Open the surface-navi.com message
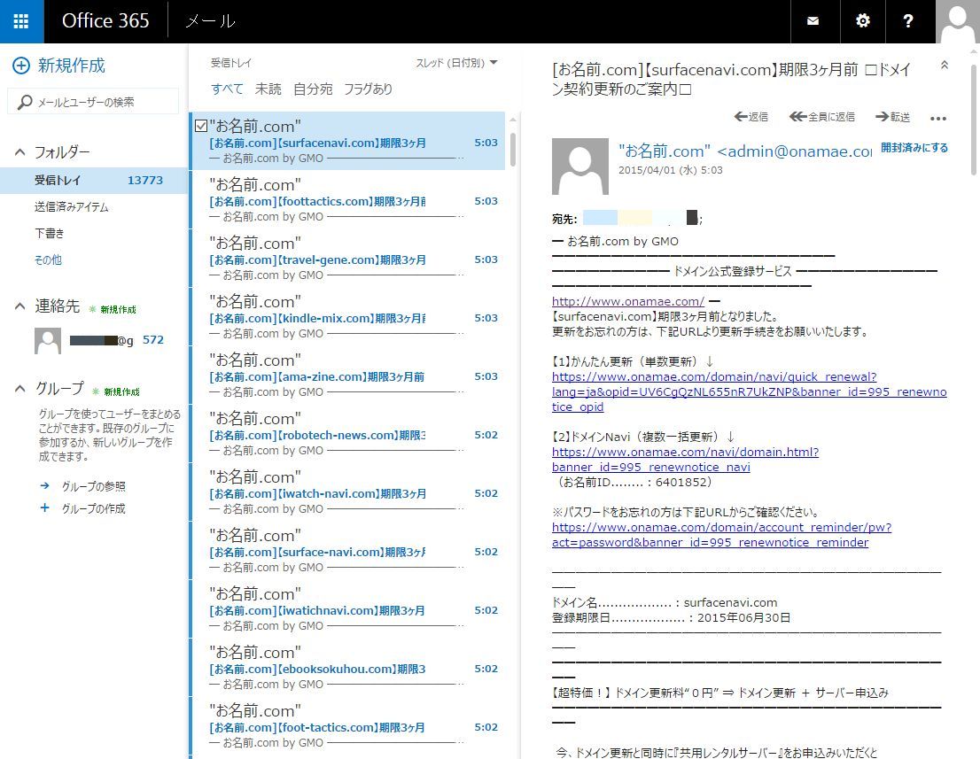The height and width of the screenshot is (759, 980). (x=347, y=550)
